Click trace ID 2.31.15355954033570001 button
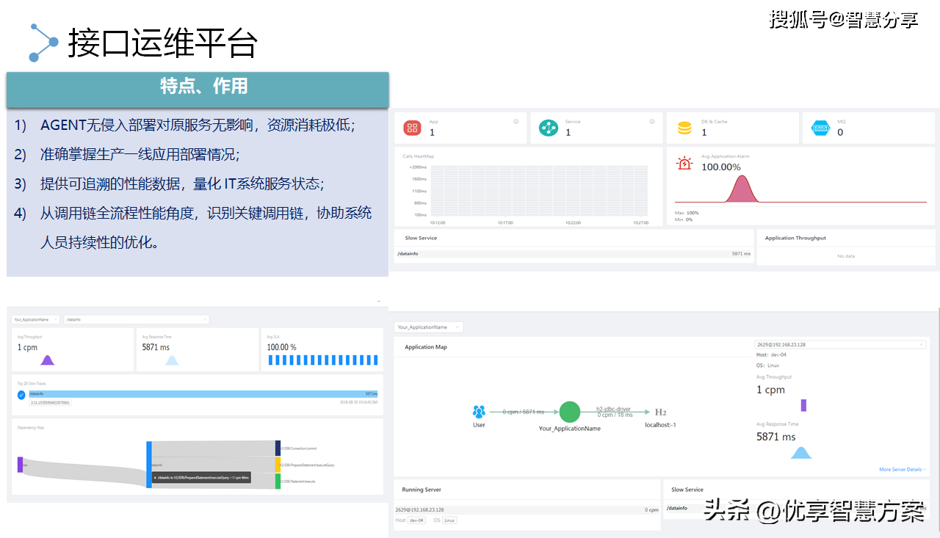 [50, 403]
